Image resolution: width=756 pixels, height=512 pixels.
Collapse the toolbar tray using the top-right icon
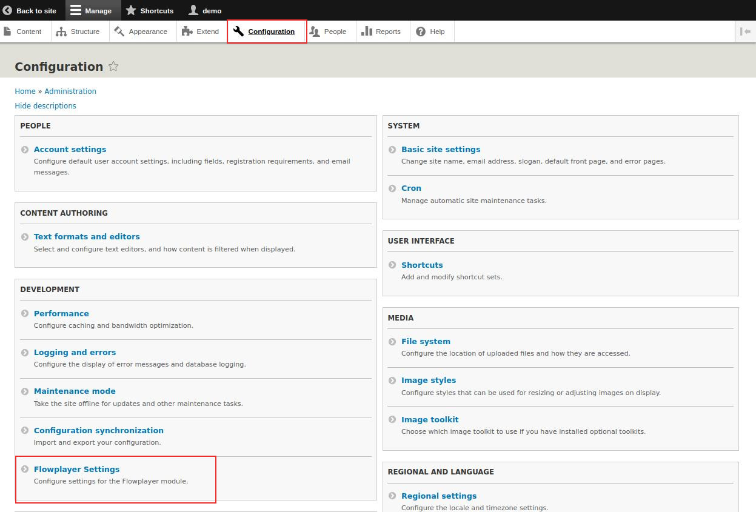coord(746,32)
